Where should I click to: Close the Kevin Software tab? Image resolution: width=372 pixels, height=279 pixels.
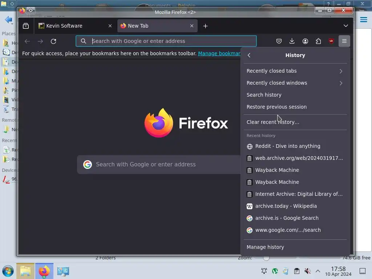[110, 26]
